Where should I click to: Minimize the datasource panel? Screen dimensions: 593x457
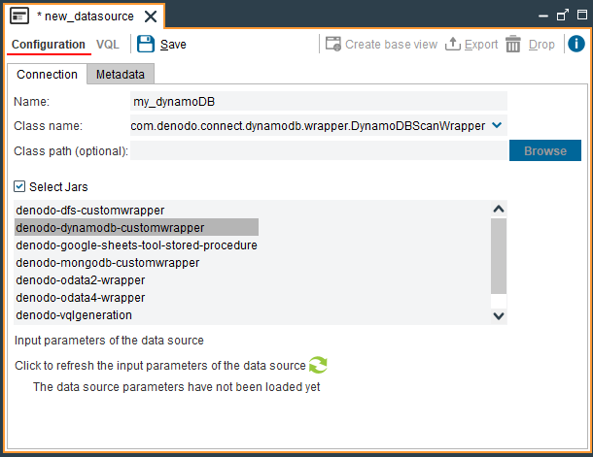click(543, 16)
